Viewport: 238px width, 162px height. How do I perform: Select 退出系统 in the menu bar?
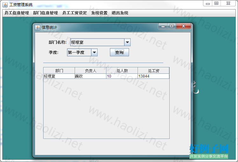[x=120, y=13]
